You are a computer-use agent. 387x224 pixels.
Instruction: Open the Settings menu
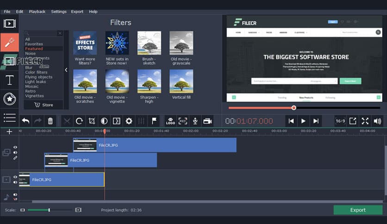(59, 12)
